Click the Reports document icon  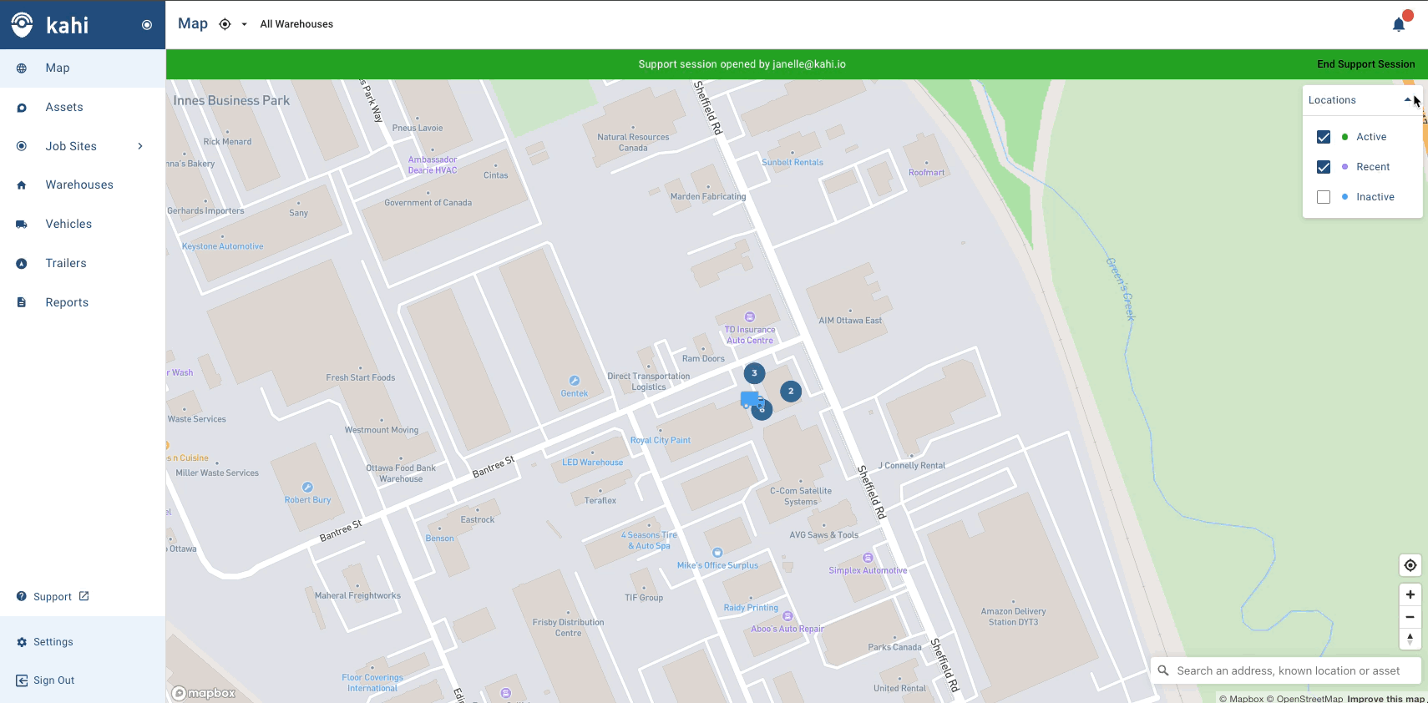click(x=22, y=302)
